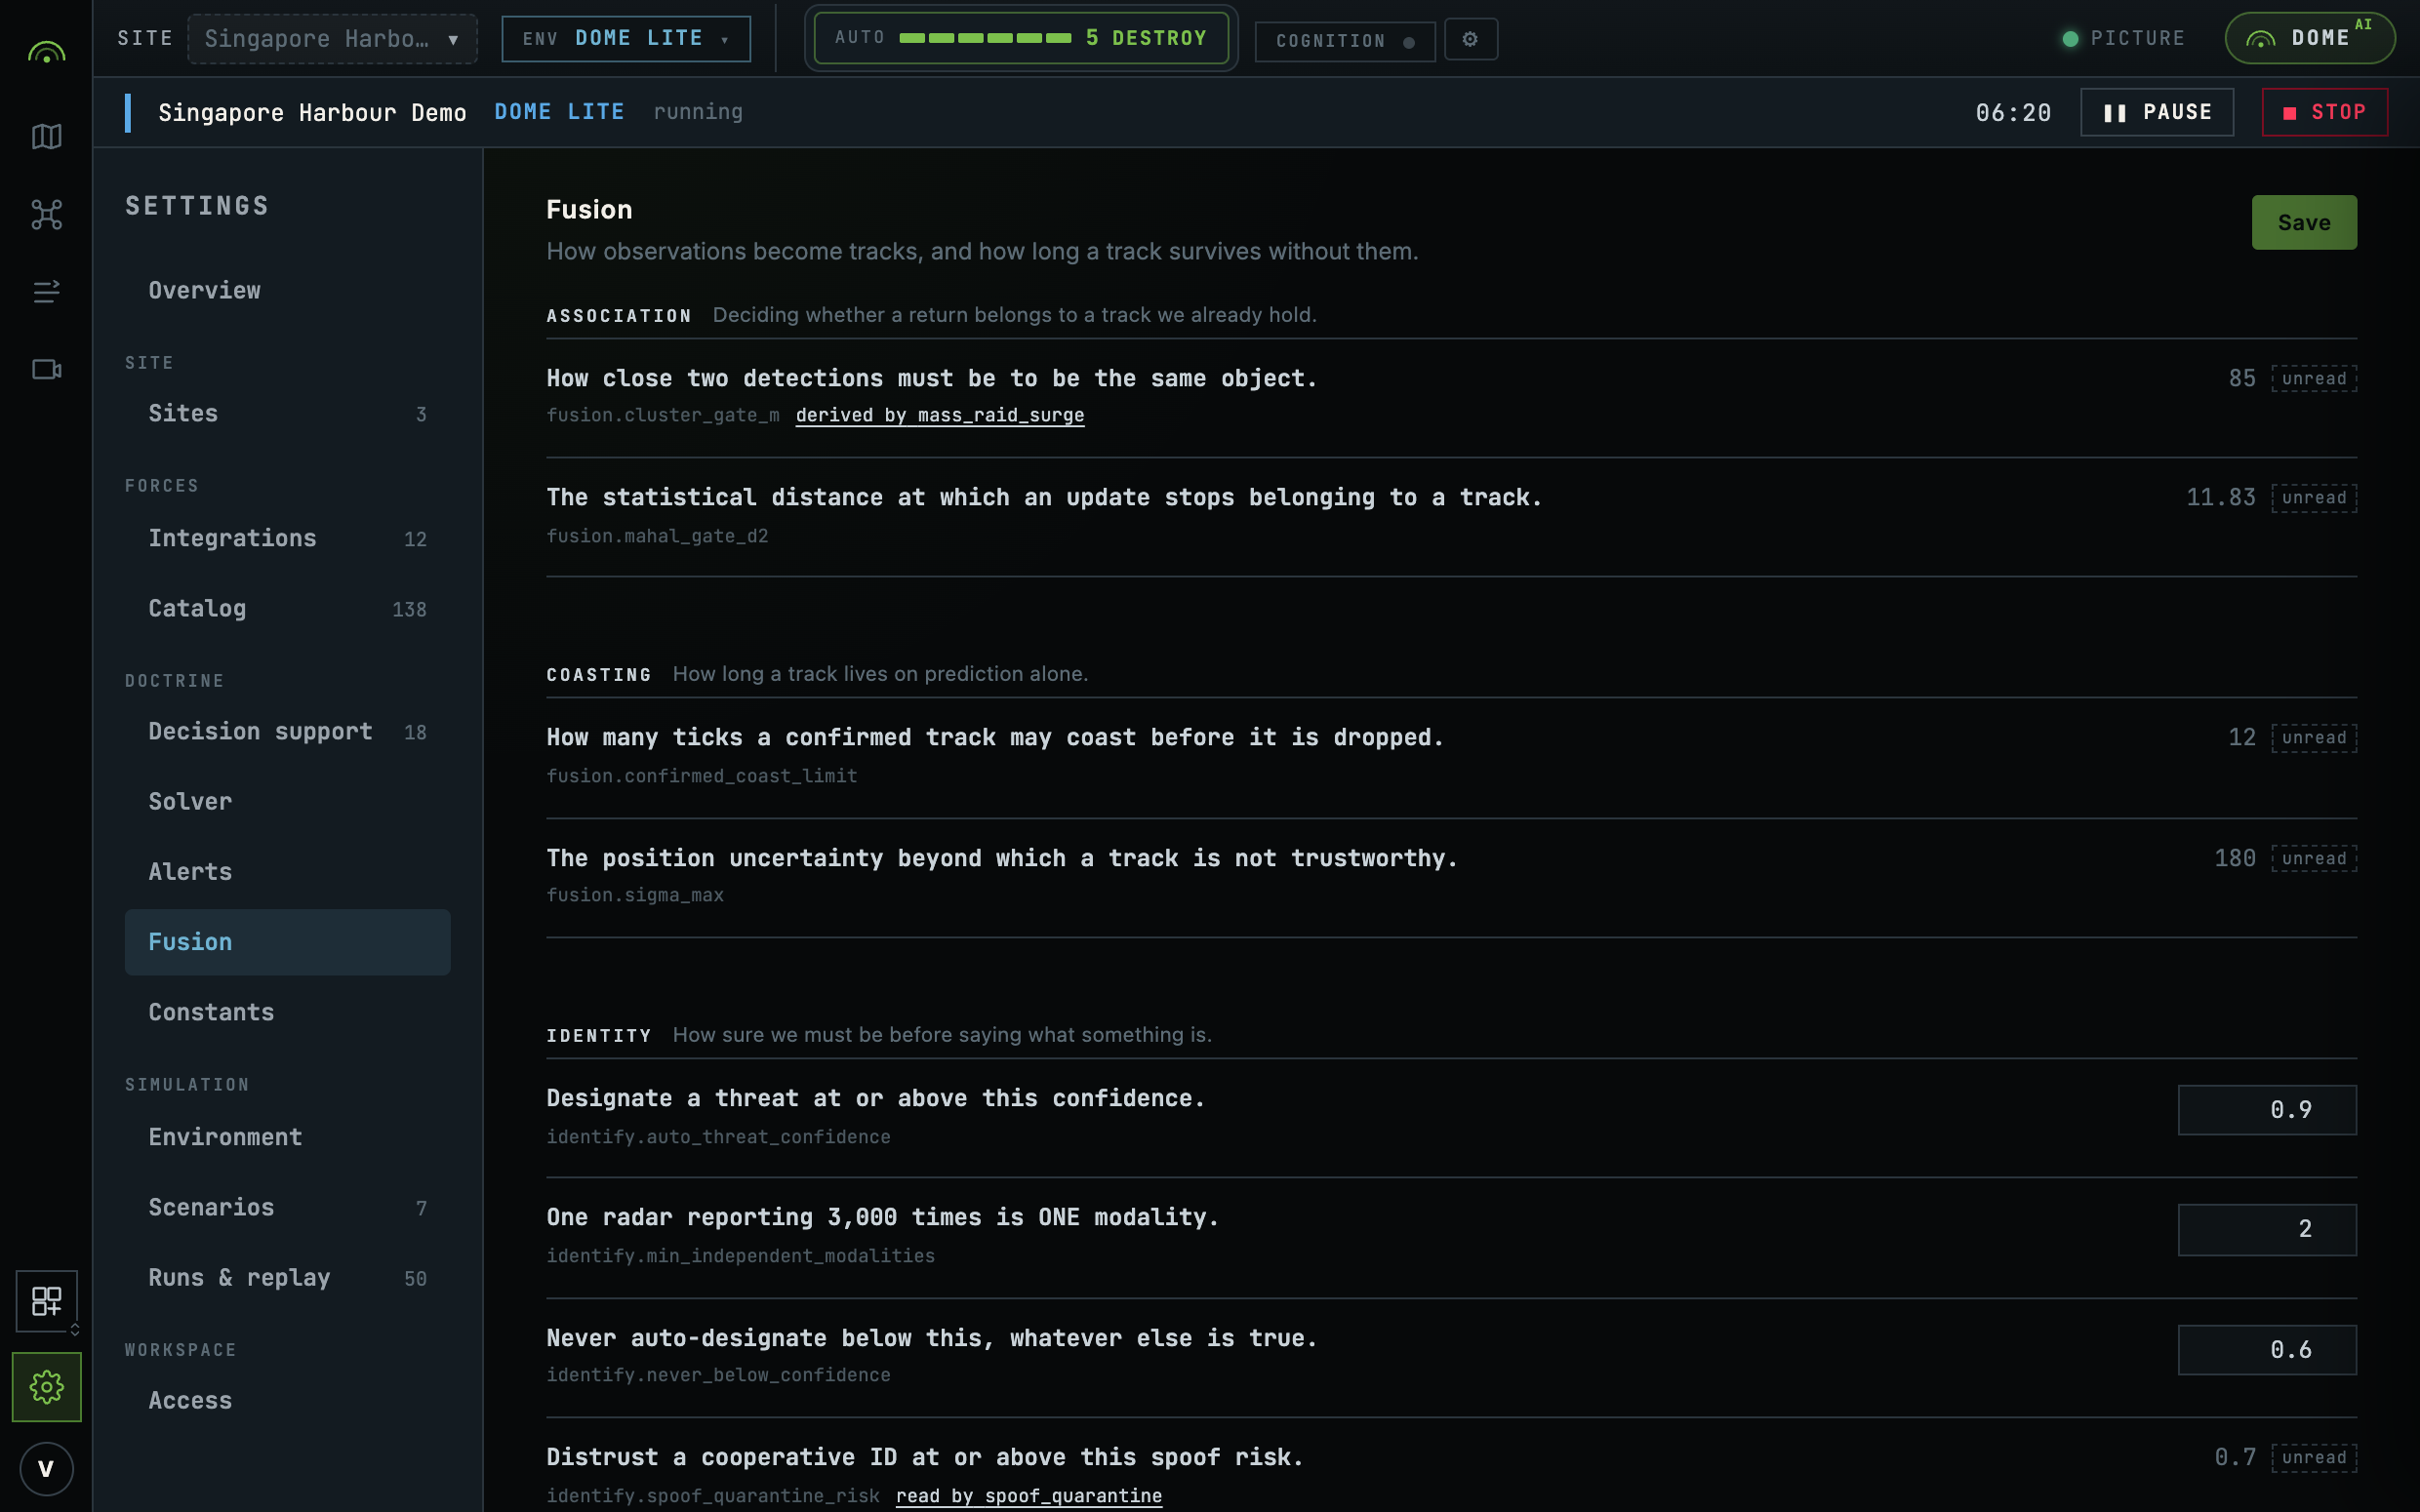Click unread badge for mahal gate 11.83
2420x1512 pixels.
tap(2313, 498)
